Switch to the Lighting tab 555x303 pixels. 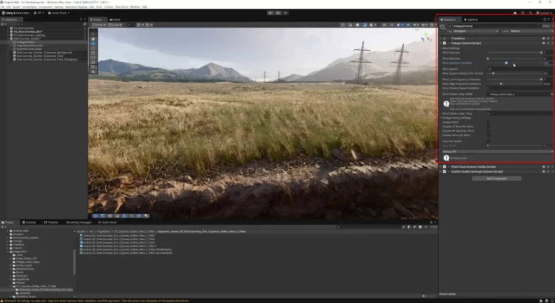pyautogui.click(x=470, y=19)
